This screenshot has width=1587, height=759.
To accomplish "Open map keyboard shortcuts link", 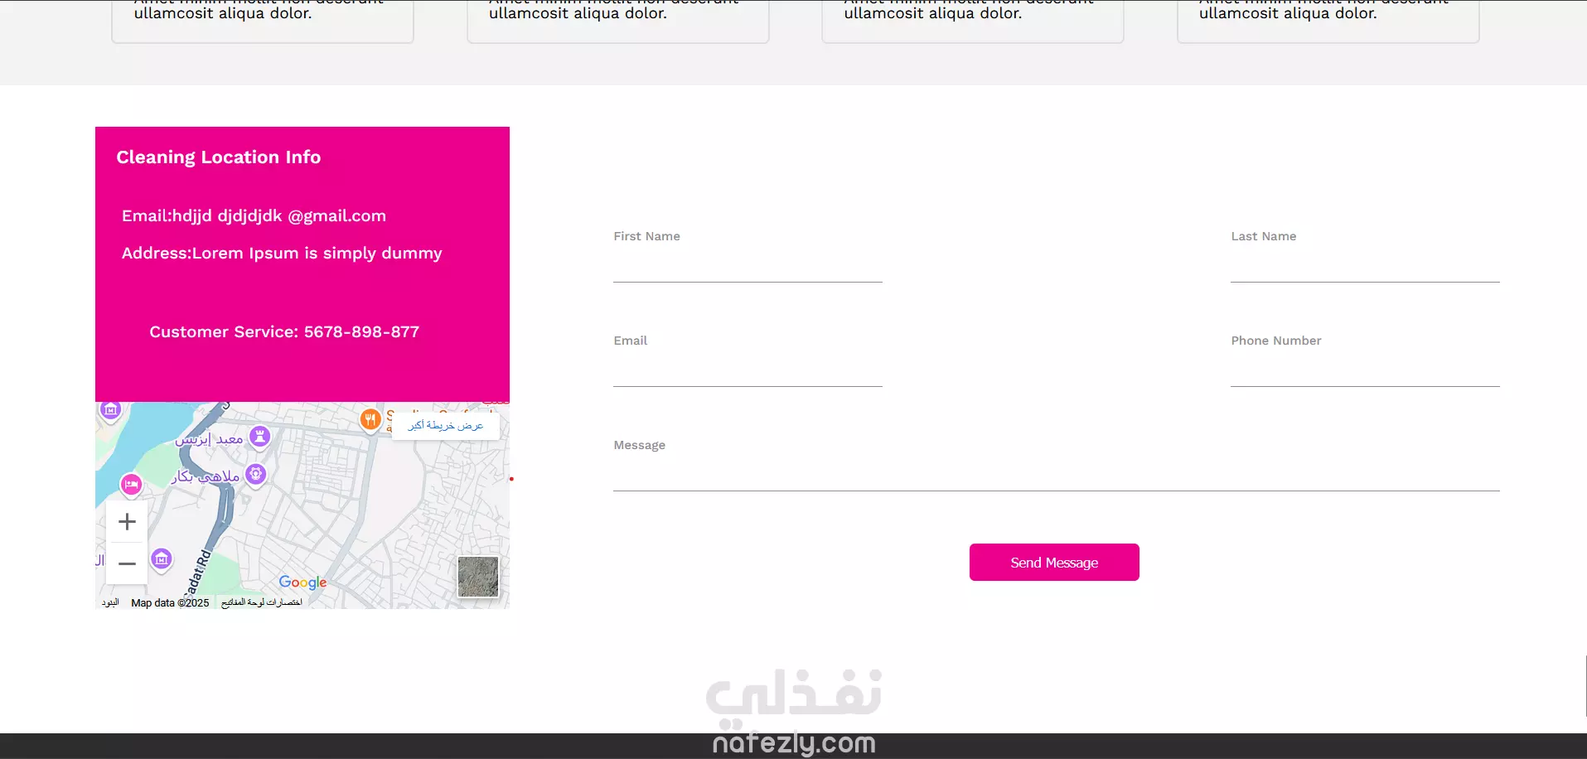I will pos(261,602).
